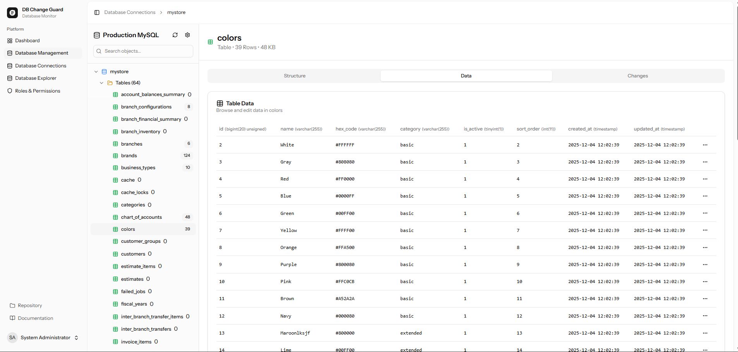Open connection settings gear icon
The image size is (738, 352).
pos(187,35)
